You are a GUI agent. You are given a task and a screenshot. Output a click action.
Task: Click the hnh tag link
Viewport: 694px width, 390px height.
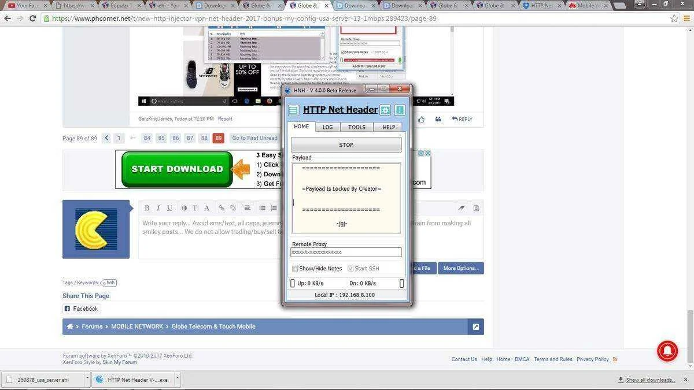pyautogui.click(x=109, y=283)
